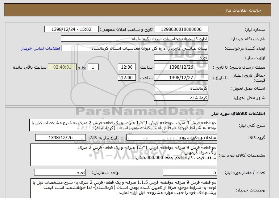279x198 pixels.
Task: Click the حداقل تاریخ اعتبار قیمت label
Action: pyautogui.click(x=249, y=78)
